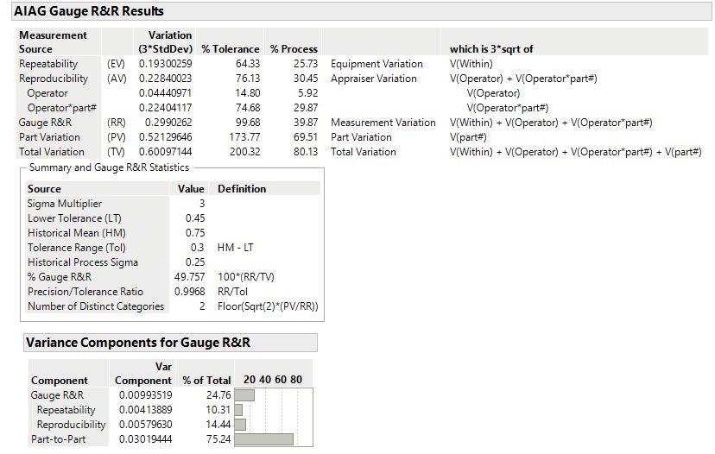This screenshot has width=715, height=454.
Task: Click the Measurement Variation description
Action: (x=383, y=123)
